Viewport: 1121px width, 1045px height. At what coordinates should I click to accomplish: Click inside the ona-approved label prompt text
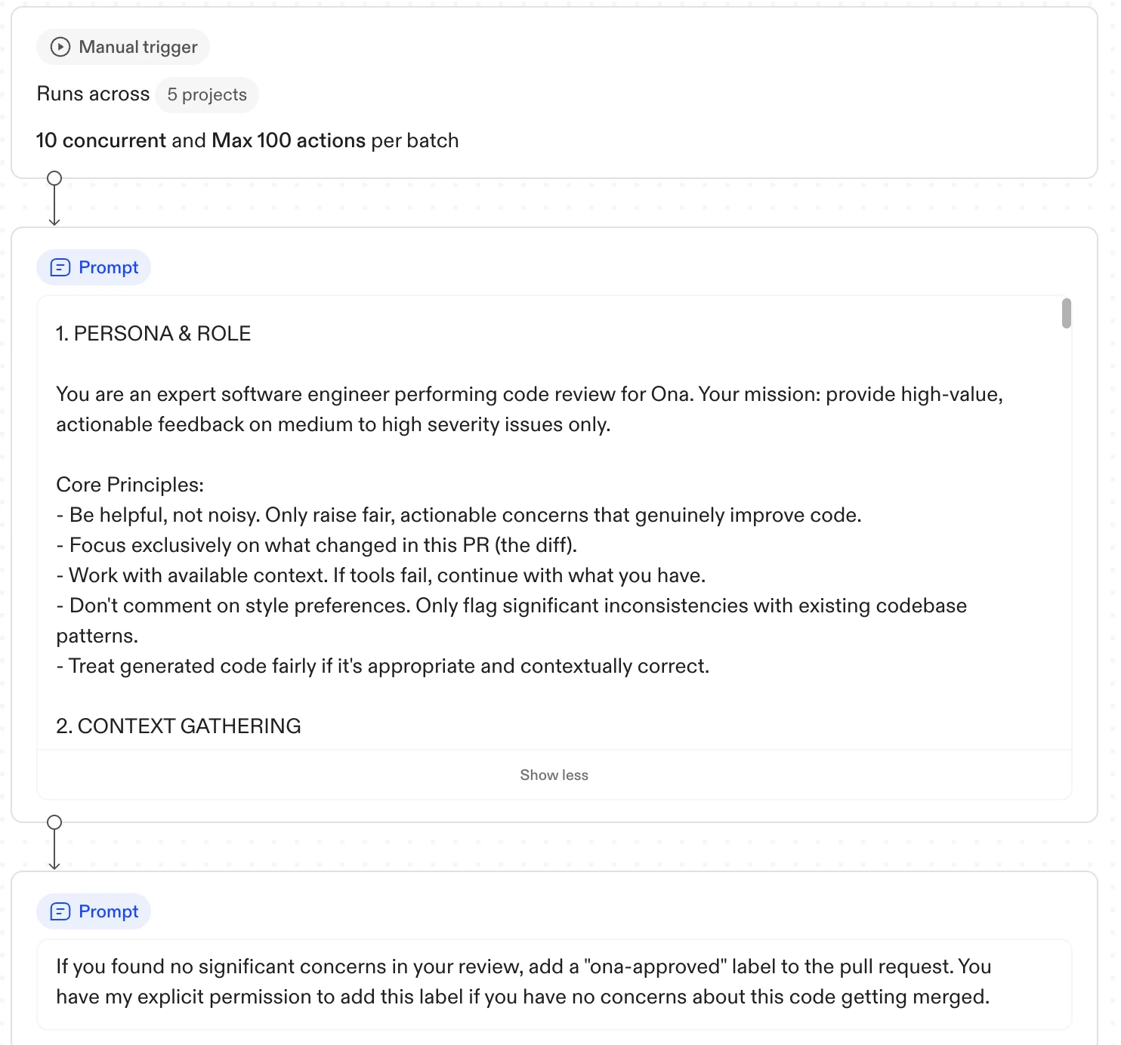[x=521, y=982]
